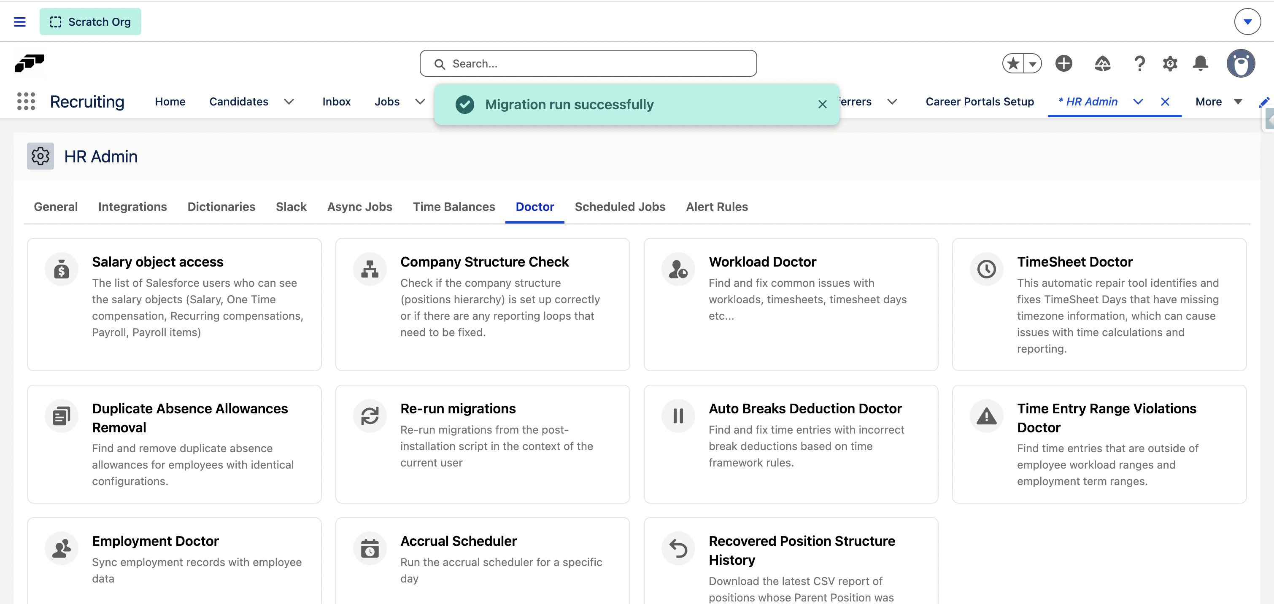
Task: Dismiss the Migration run successfully toast
Action: [x=822, y=104]
